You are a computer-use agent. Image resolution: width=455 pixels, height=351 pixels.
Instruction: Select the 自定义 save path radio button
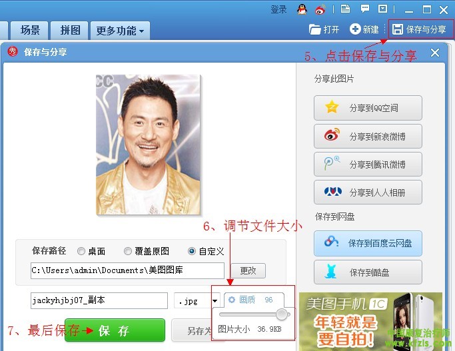pyautogui.click(x=192, y=252)
